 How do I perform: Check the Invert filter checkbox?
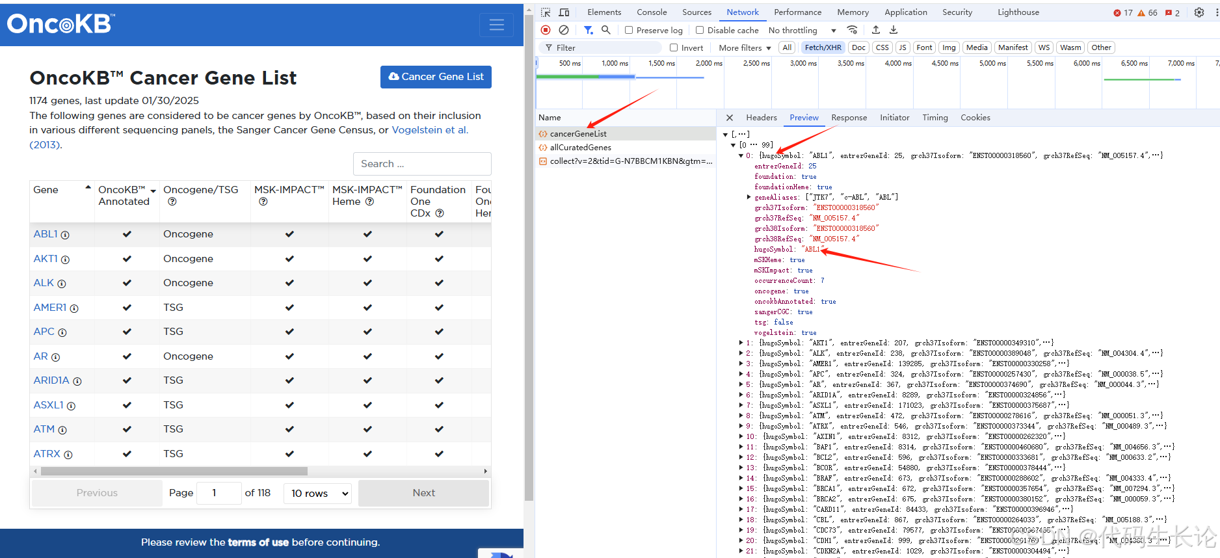coord(674,47)
